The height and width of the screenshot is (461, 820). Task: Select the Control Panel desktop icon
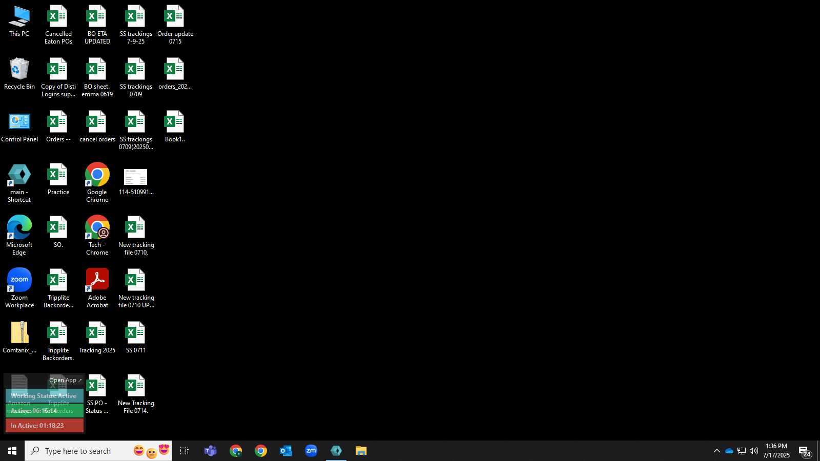click(x=19, y=128)
